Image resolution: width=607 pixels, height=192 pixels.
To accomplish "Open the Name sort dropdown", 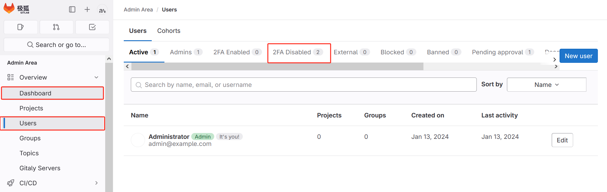I will (546, 85).
